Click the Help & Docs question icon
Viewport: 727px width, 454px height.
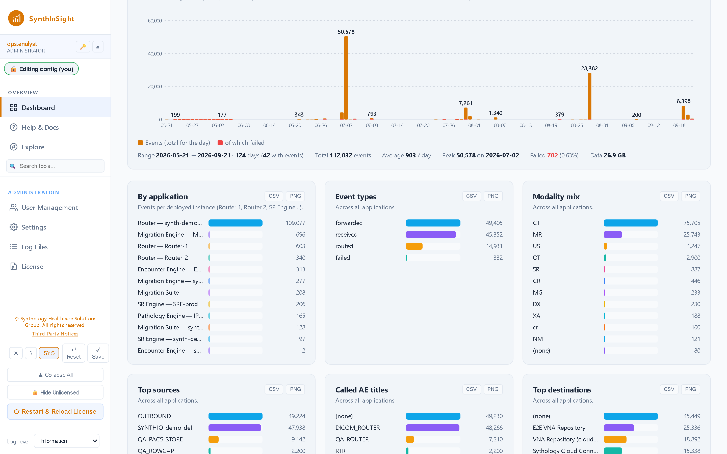tap(14, 127)
